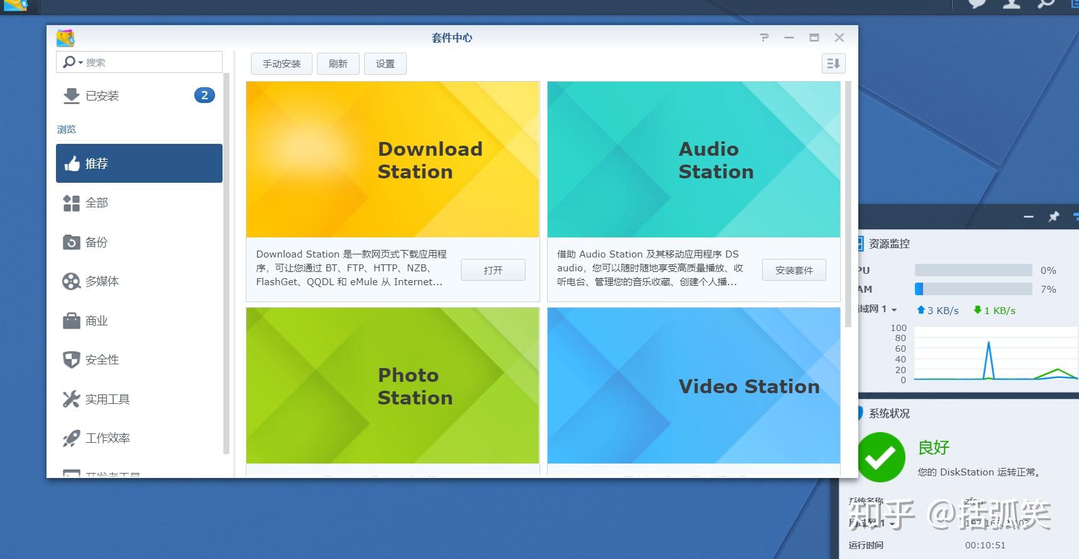
Task: Open the DSM desktop search icon
Action: [x=1046, y=4]
